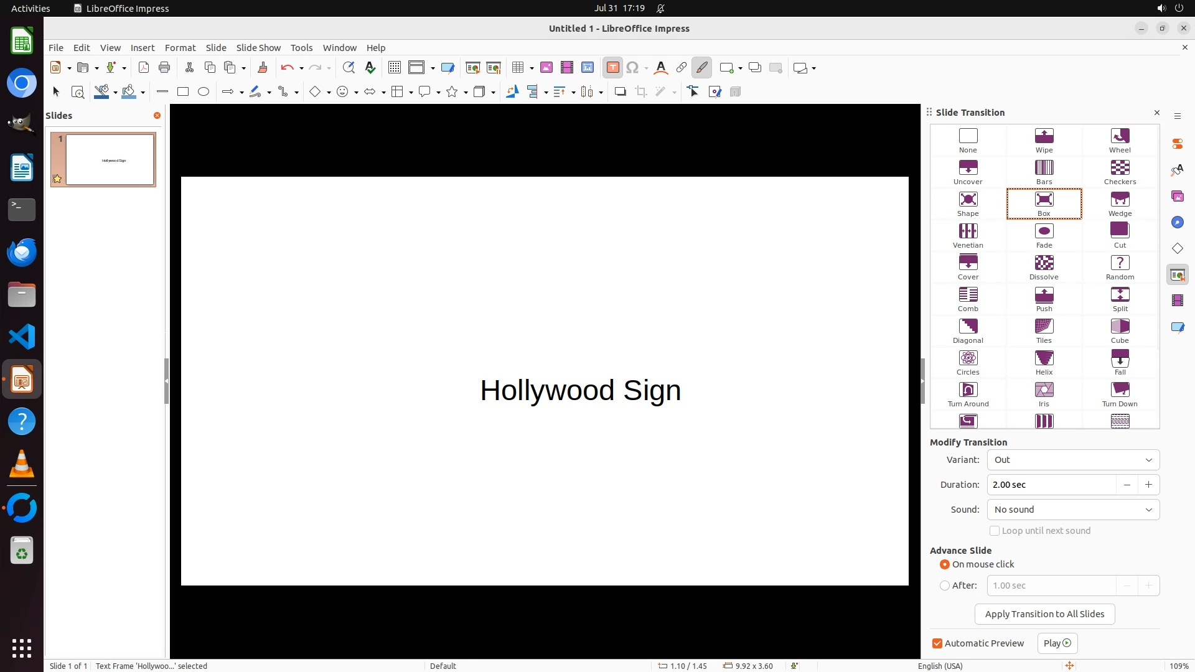Select the Rectangle drawing tool
Viewport: 1195px width, 672px height.
tap(183, 92)
